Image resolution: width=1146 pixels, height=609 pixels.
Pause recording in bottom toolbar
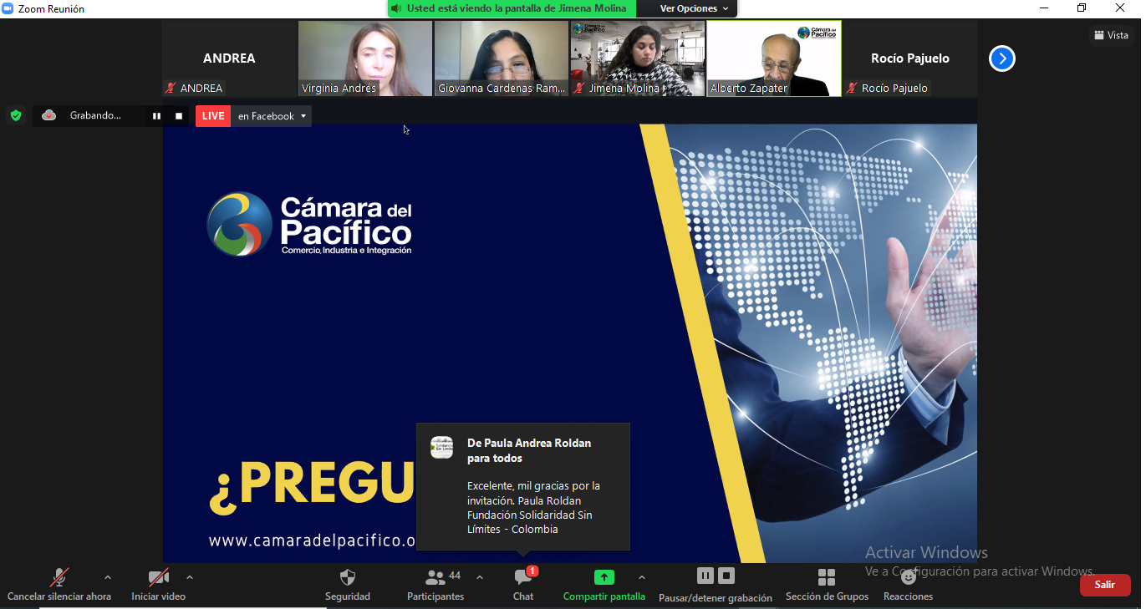pos(705,576)
